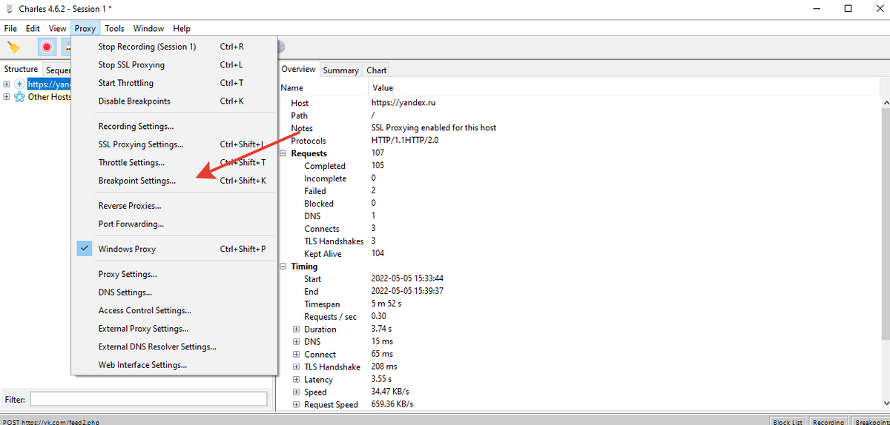Click the lightning icon beside yandex host
Screen dimensions: 890x425
pos(19,84)
